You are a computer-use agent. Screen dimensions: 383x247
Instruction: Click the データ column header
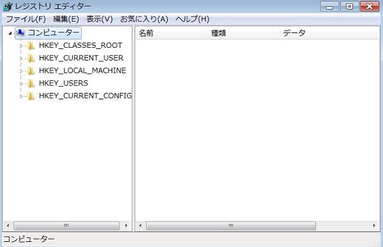coord(329,33)
